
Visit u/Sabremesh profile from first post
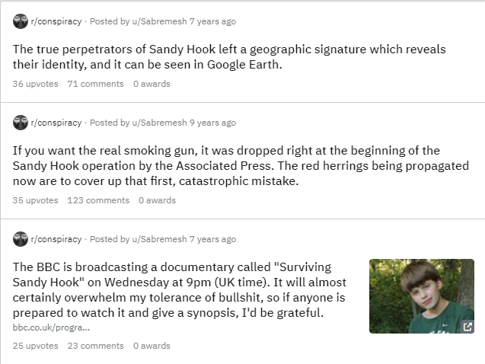click(159, 21)
